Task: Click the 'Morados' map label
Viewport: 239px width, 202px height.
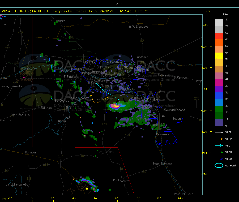Action: coord(31,152)
